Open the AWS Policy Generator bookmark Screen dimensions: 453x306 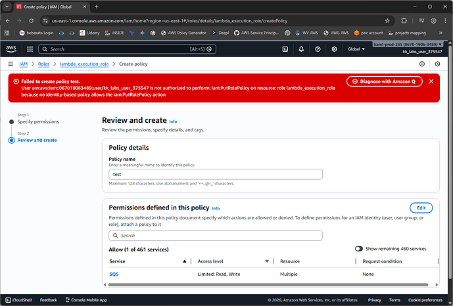coord(183,33)
